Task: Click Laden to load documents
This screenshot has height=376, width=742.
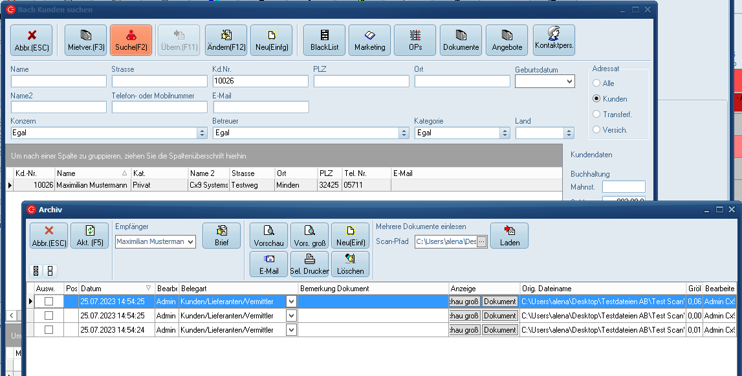Action: click(509, 236)
